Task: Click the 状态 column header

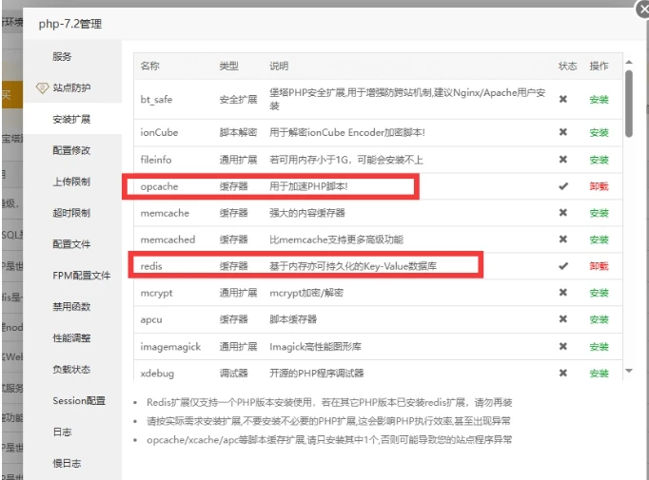Action: pos(567,66)
